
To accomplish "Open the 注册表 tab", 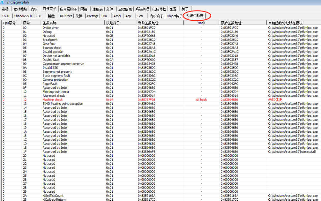I will tap(97, 9).
